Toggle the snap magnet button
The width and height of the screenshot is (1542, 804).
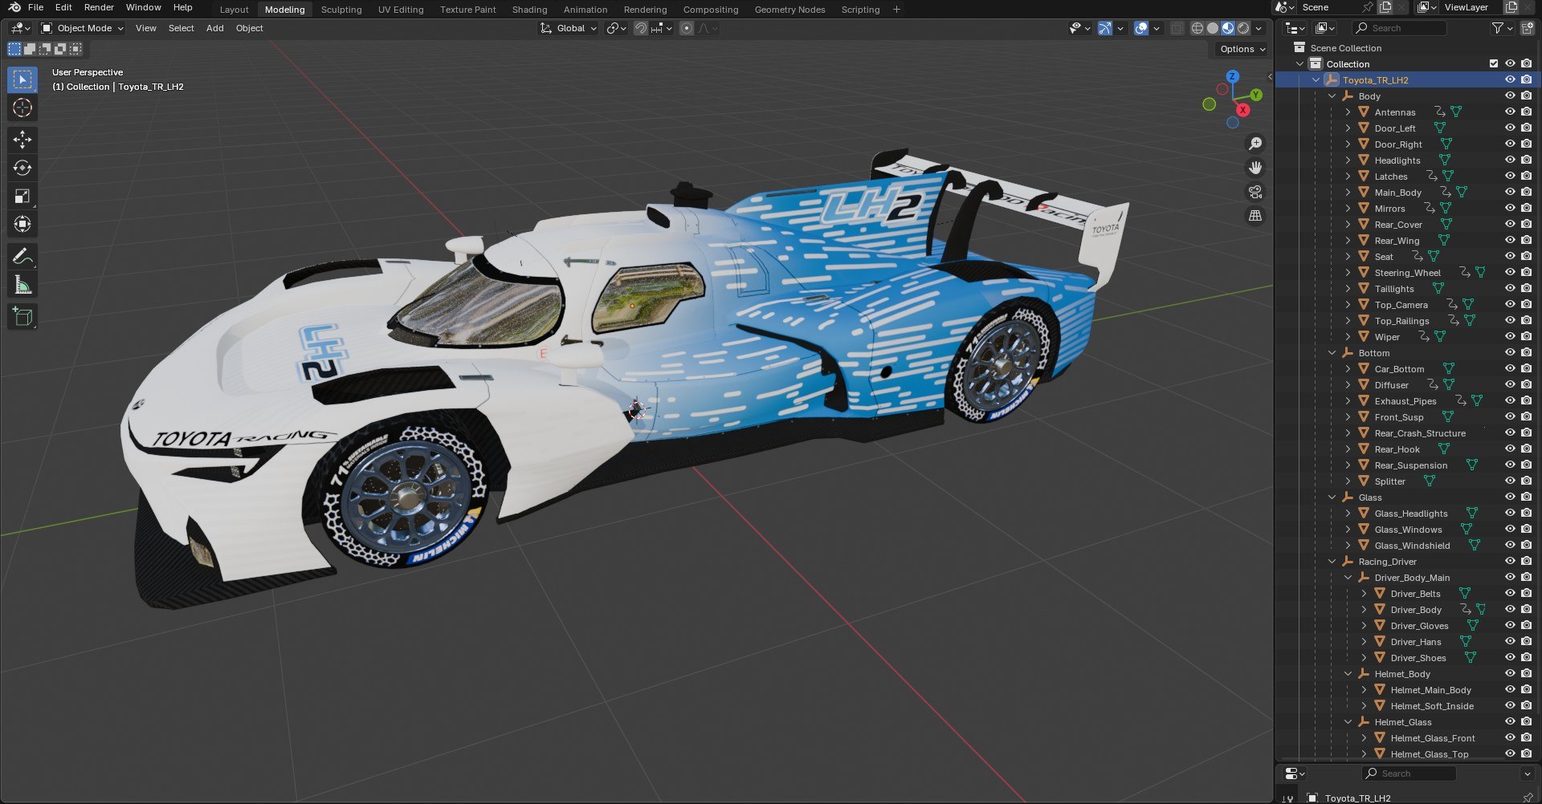tap(641, 28)
